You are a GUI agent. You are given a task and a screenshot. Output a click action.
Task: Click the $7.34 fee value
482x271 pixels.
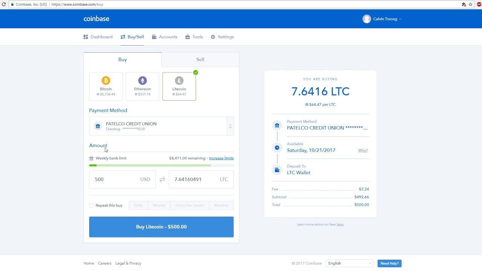[x=364, y=189]
